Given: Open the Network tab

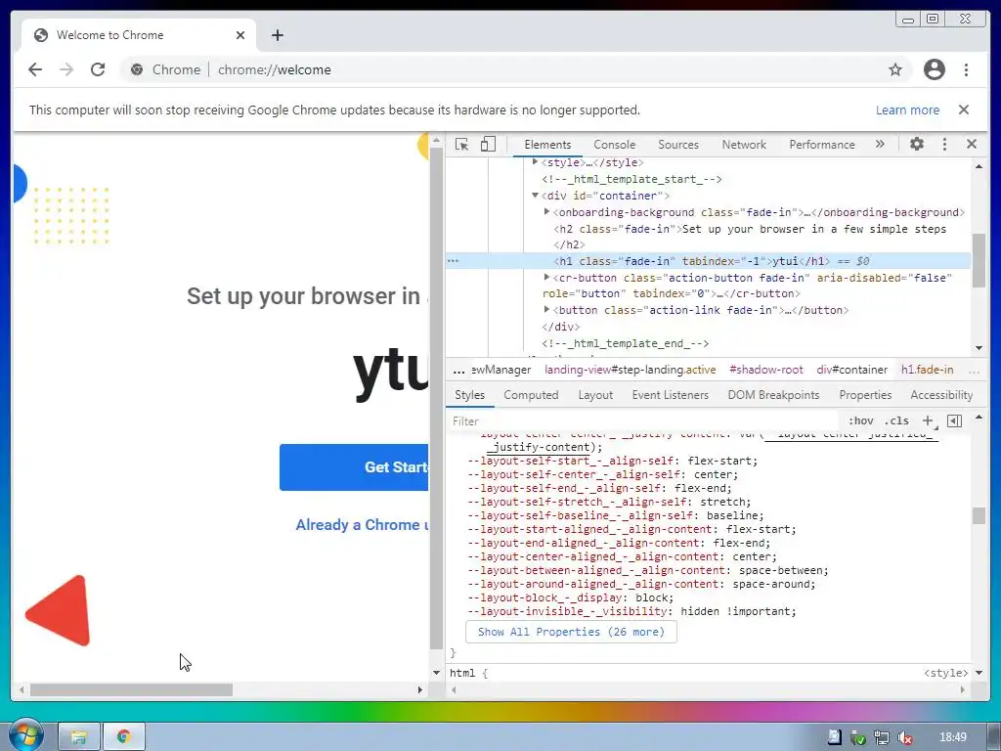Looking at the screenshot, I should click(x=744, y=145).
